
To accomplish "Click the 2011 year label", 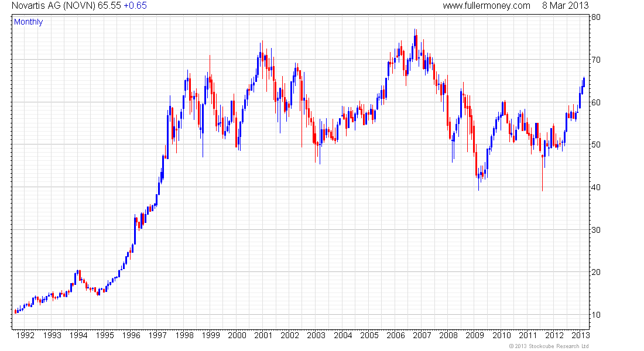I will point(527,335).
